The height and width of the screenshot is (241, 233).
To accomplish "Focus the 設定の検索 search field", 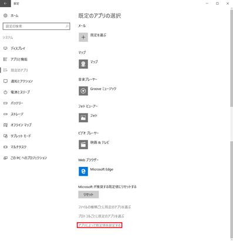I will click(36, 26).
